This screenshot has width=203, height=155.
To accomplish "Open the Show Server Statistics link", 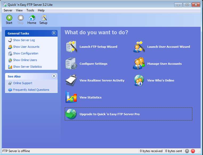I will click(x=27, y=67).
